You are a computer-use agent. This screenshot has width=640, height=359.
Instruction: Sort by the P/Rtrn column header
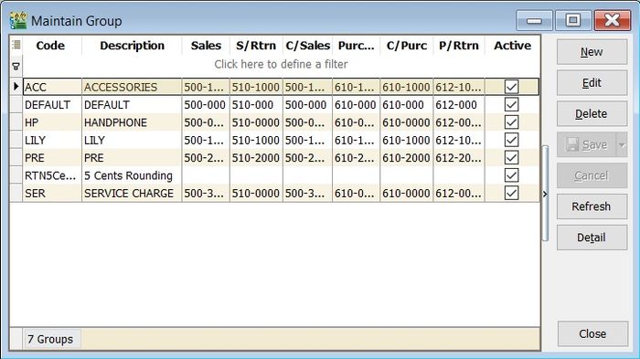pyautogui.click(x=459, y=46)
